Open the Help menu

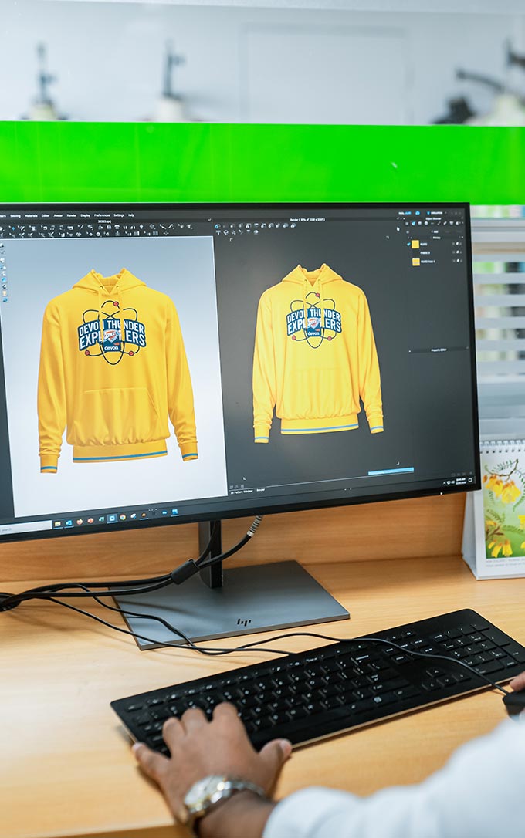pos(131,215)
